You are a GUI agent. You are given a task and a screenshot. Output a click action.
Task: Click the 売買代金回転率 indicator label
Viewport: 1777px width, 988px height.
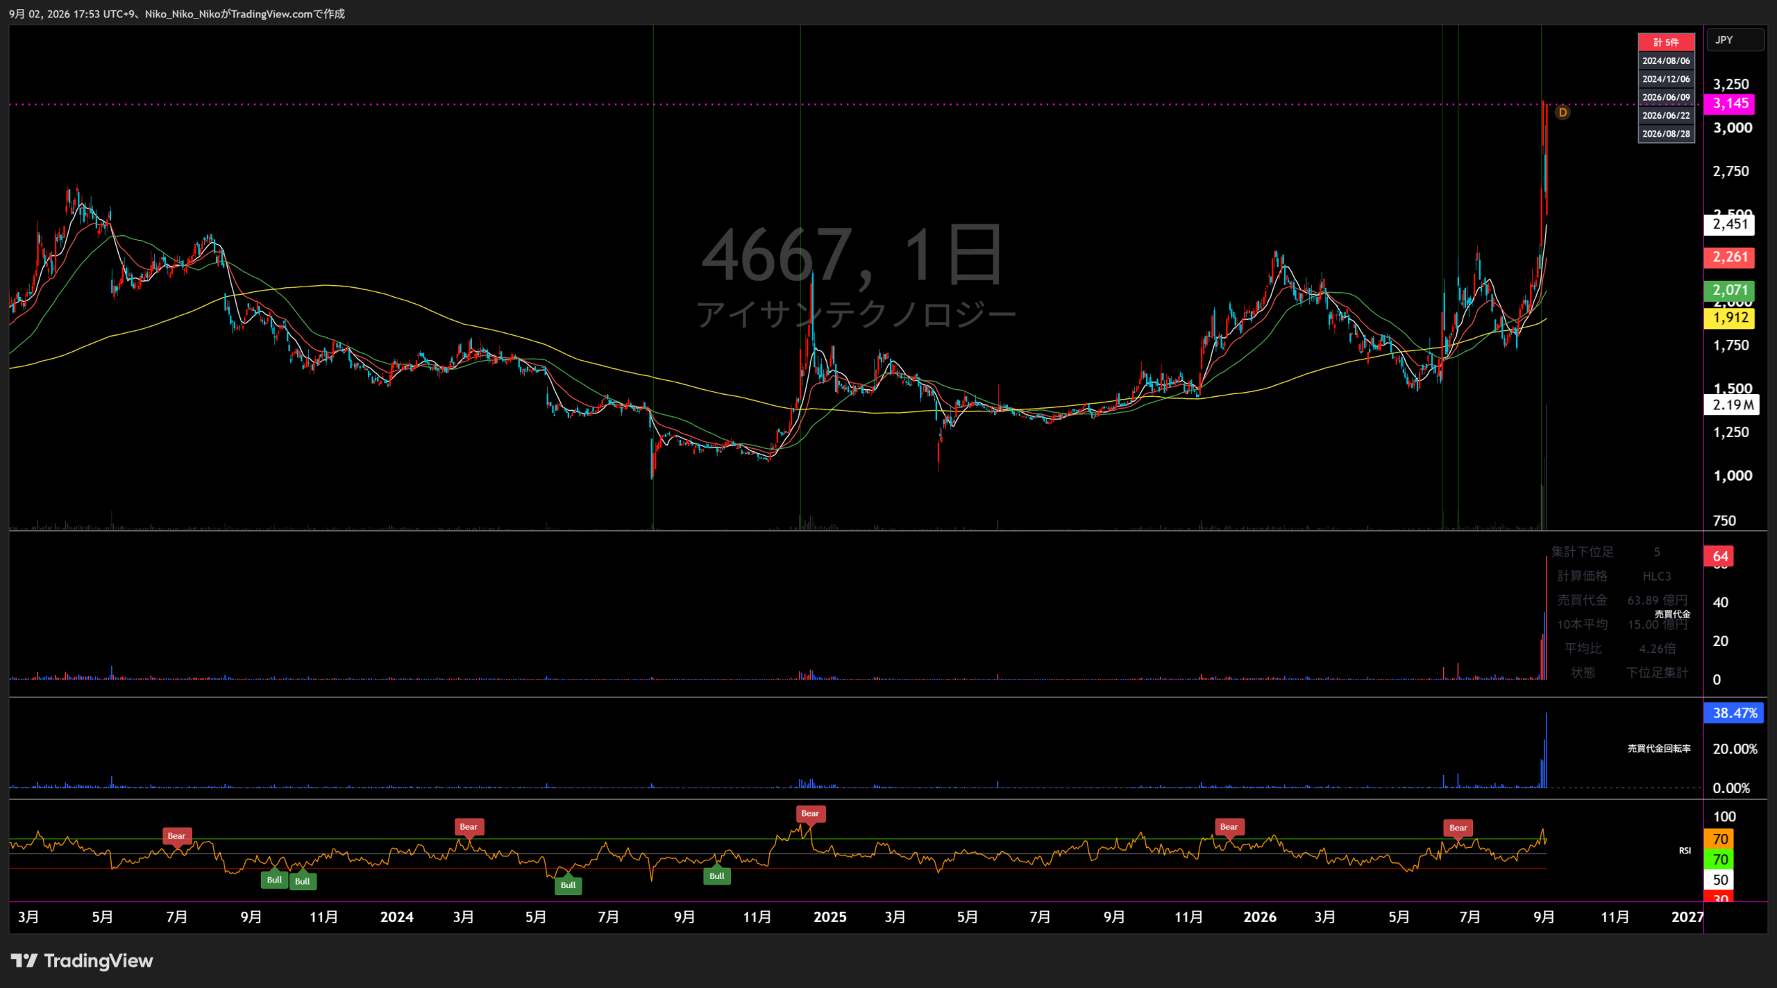click(1659, 748)
